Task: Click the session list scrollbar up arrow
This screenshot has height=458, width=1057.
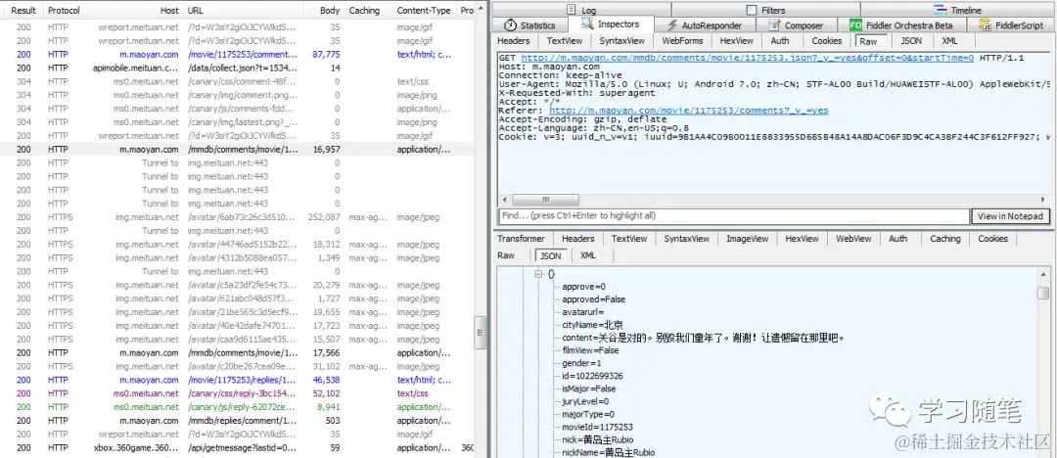Action: click(481, 8)
